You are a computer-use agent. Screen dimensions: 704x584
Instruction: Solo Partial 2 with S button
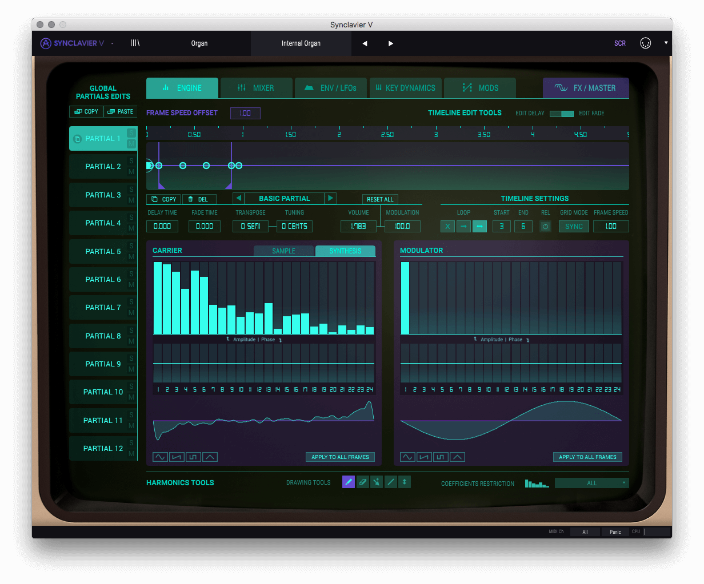pyautogui.click(x=131, y=161)
